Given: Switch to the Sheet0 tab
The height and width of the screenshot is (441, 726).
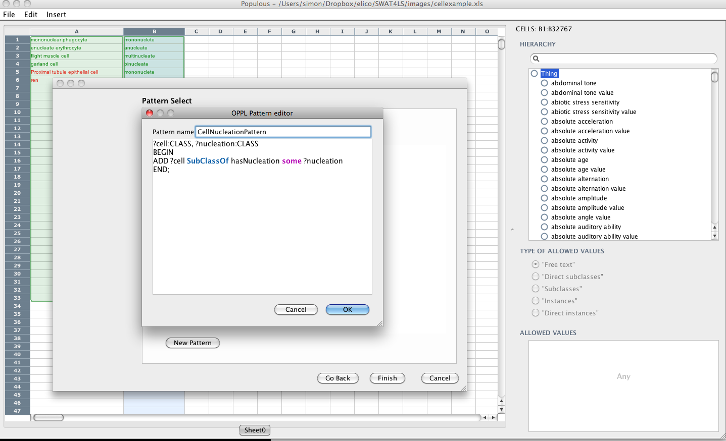Looking at the screenshot, I should (x=255, y=430).
